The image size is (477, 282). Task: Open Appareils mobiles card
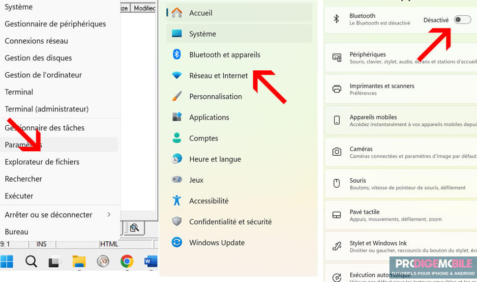pyautogui.click(x=401, y=120)
